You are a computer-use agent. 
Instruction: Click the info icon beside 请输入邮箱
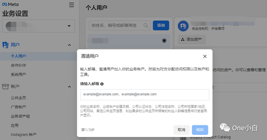(102, 84)
